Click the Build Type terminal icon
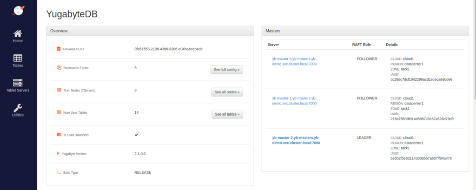The height and width of the screenshot is (190, 476). [x=59, y=172]
